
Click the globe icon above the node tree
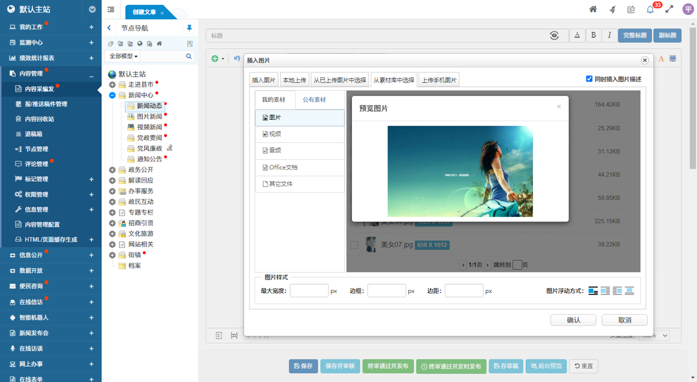140,44
